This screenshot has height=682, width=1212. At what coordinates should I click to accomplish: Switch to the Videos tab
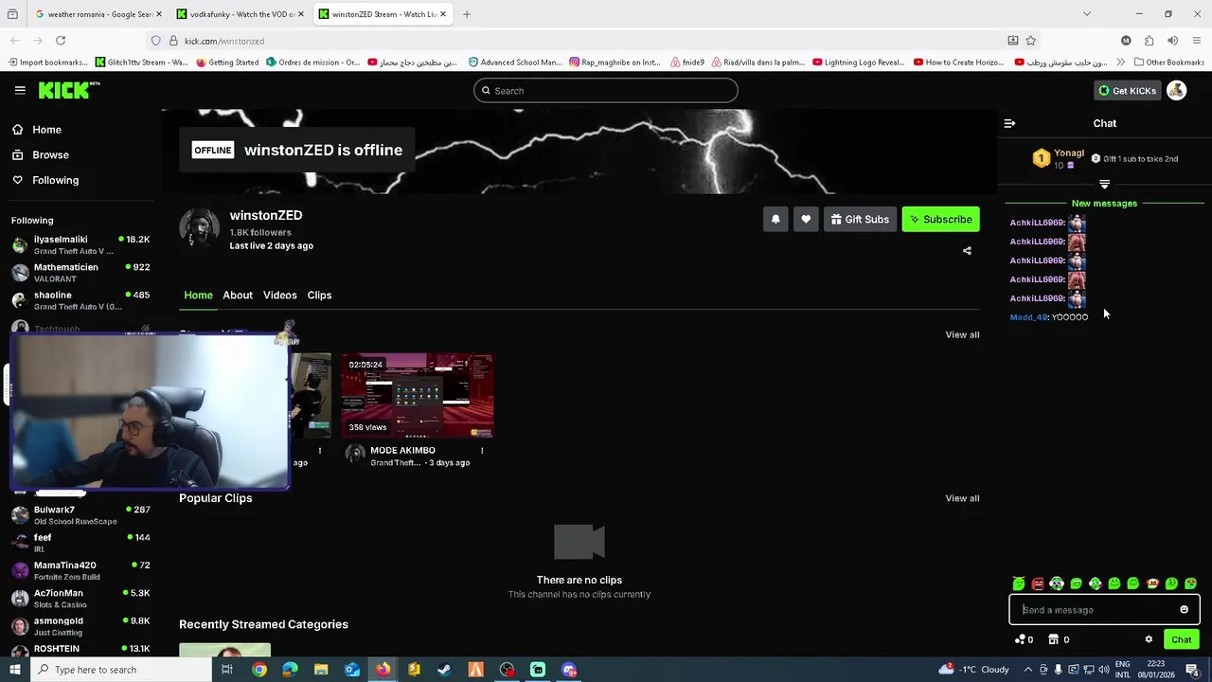[280, 296]
